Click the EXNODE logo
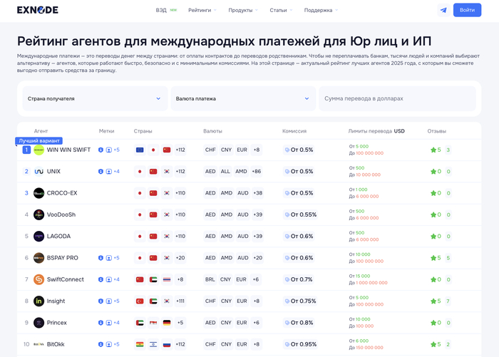 [x=38, y=10]
